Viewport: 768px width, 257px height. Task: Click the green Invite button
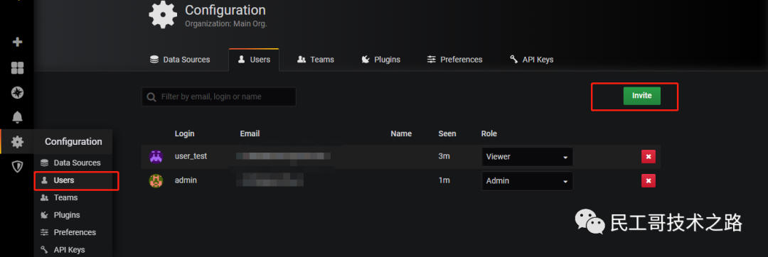pyautogui.click(x=641, y=96)
